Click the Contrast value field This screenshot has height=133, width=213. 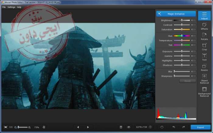(x=193, y=25)
